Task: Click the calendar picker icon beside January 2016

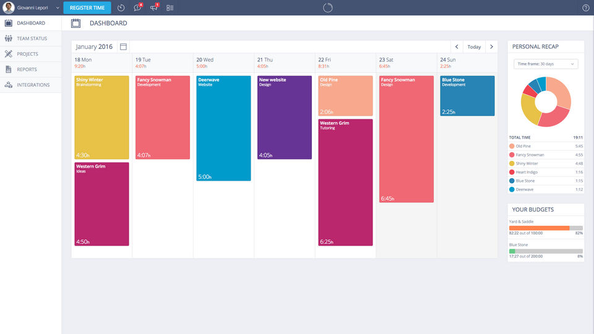Action: click(x=123, y=46)
